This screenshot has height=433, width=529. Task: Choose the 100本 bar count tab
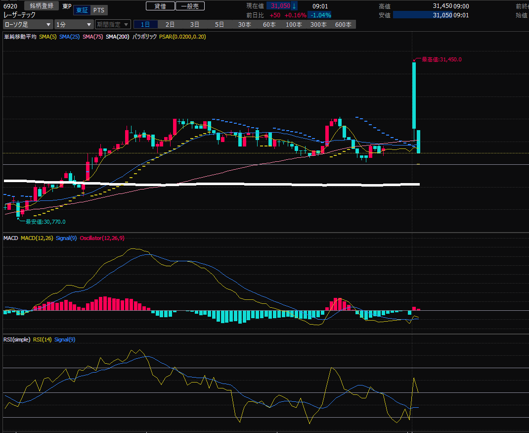[x=294, y=24]
